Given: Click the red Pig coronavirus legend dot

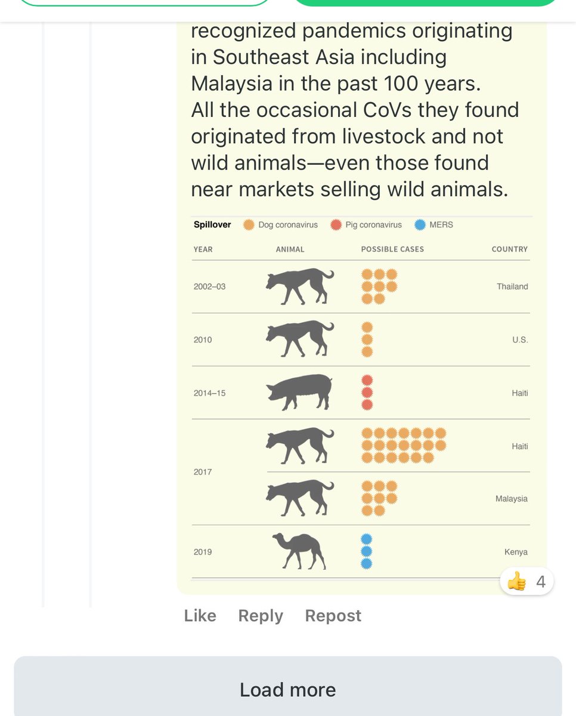Looking at the screenshot, I should pos(336,225).
